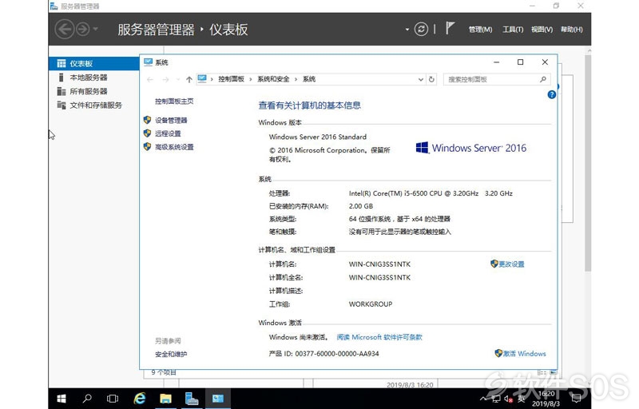Launch Internet Explorer from taskbar

pyautogui.click(x=139, y=399)
